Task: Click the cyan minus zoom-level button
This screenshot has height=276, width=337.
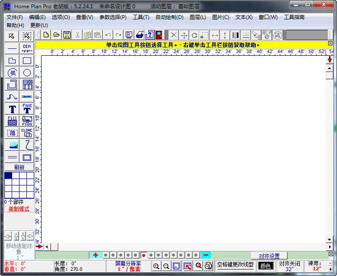Action: [206, 255]
